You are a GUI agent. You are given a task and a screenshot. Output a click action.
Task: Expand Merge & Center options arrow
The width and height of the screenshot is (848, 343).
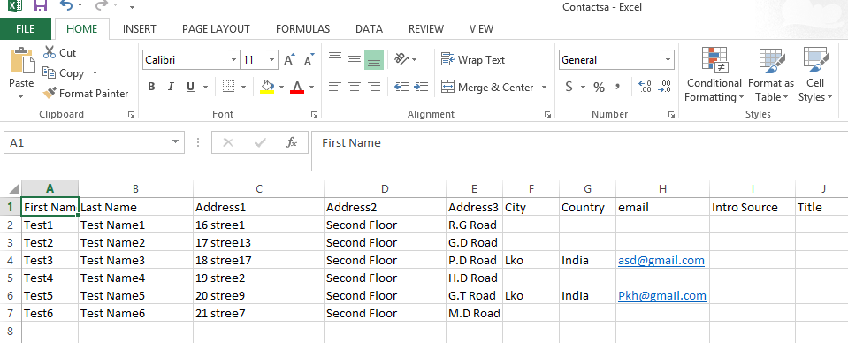tap(544, 88)
